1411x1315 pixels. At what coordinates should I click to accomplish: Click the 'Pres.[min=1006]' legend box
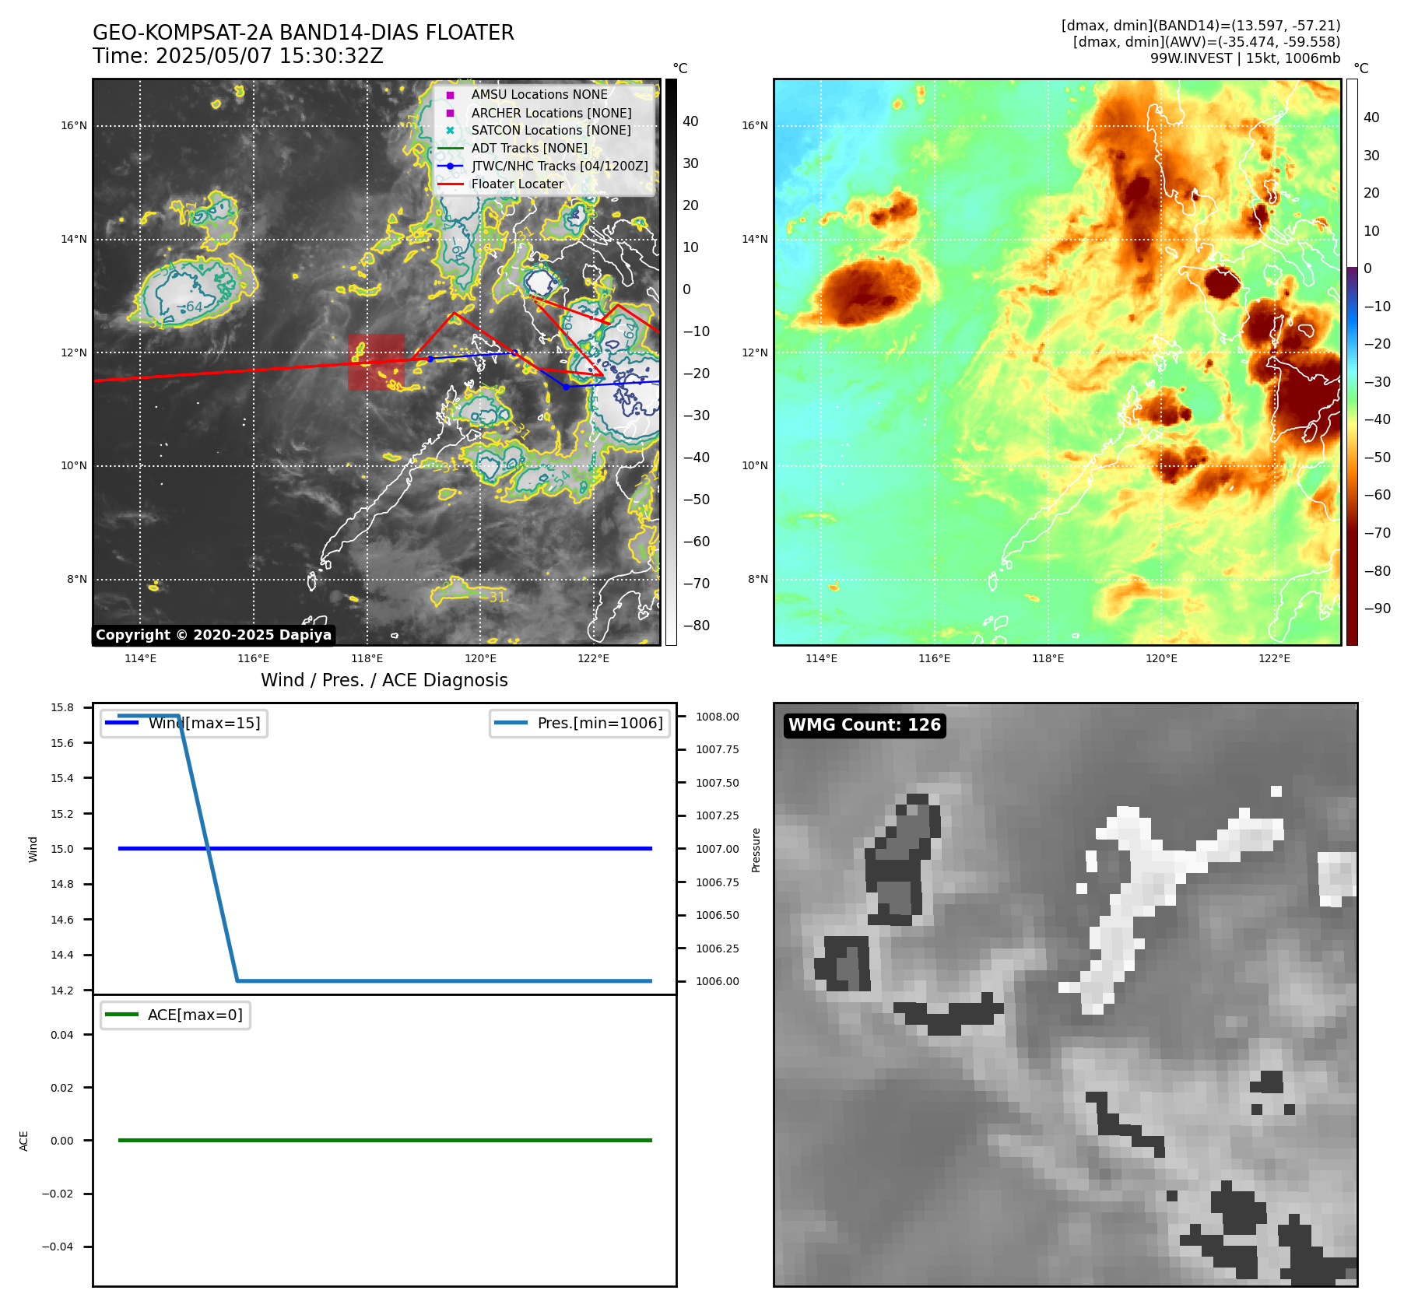(580, 723)
